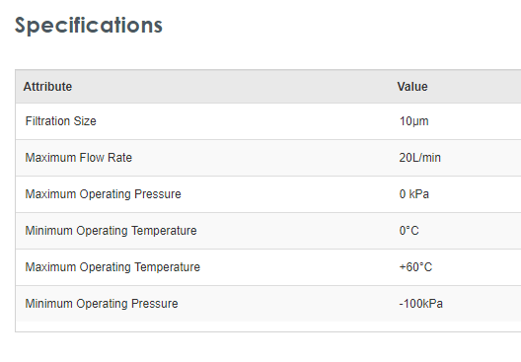
Task: Select the Maximum Operating Pressure label
Action: click(x=104, y=194)
